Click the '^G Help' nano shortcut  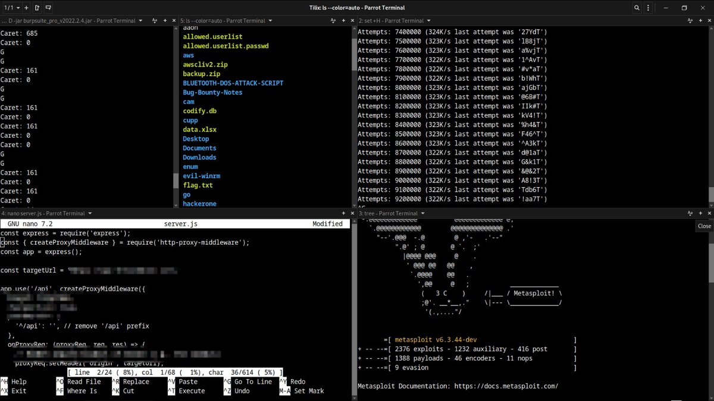pyautogui.click(x=13, y=382)
